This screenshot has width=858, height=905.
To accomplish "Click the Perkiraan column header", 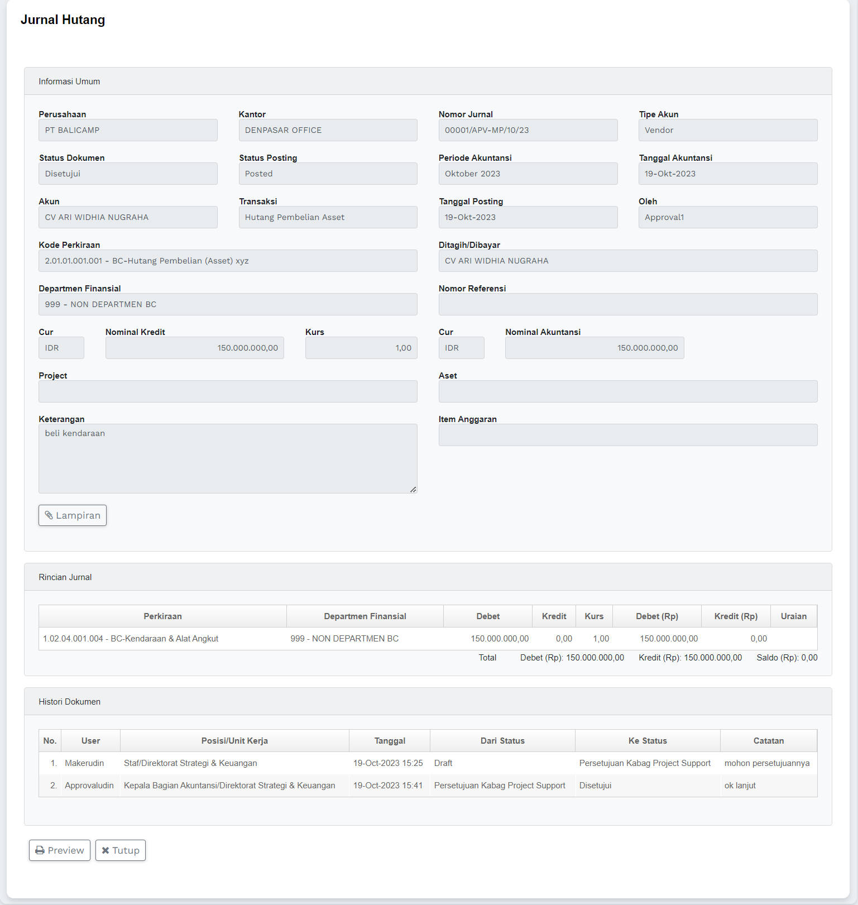I will coord(162,616).
